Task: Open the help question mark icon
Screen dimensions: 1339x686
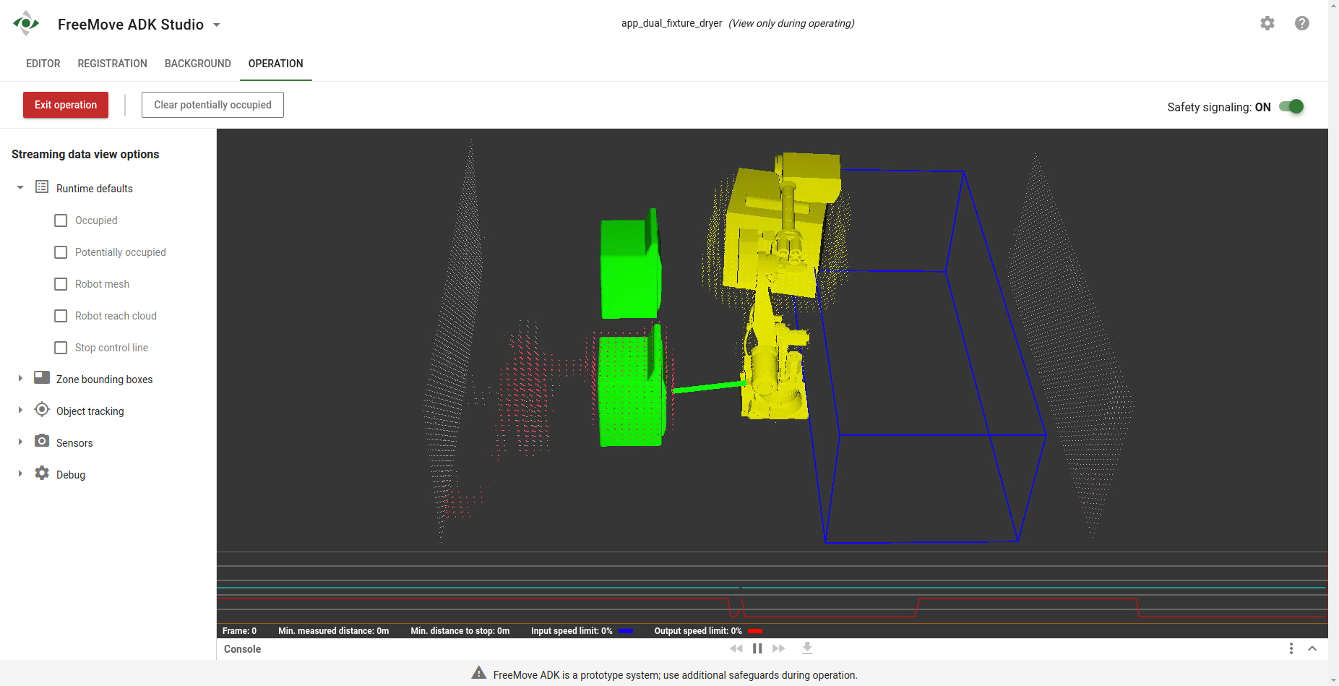Action: click(x=1302, y=23)
